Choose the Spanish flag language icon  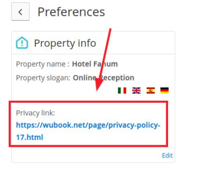pos(150,90)
